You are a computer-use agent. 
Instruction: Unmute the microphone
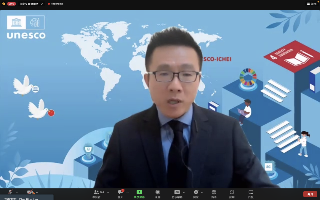tap(10, 192)
